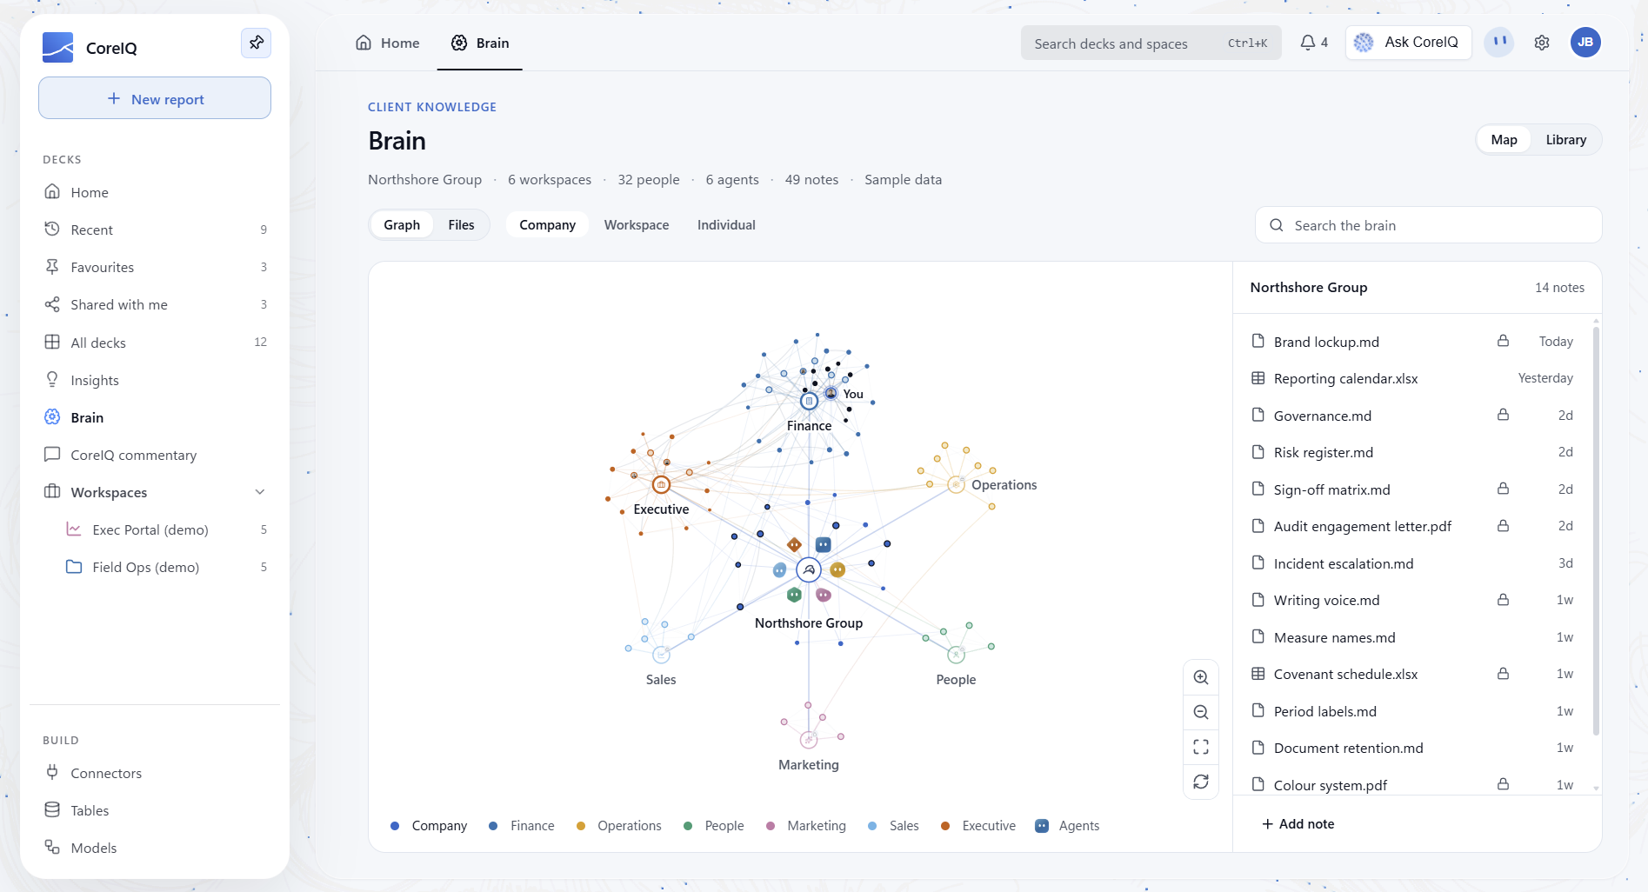Click the Search the brain field
1648x892 pixels.
click(x=1428, y=225)
